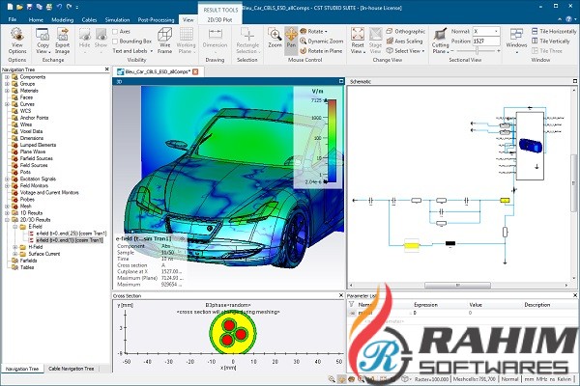Expand the 1D Results node
Image resolution: width=580 pixels, height=386 pixels.
7,213
